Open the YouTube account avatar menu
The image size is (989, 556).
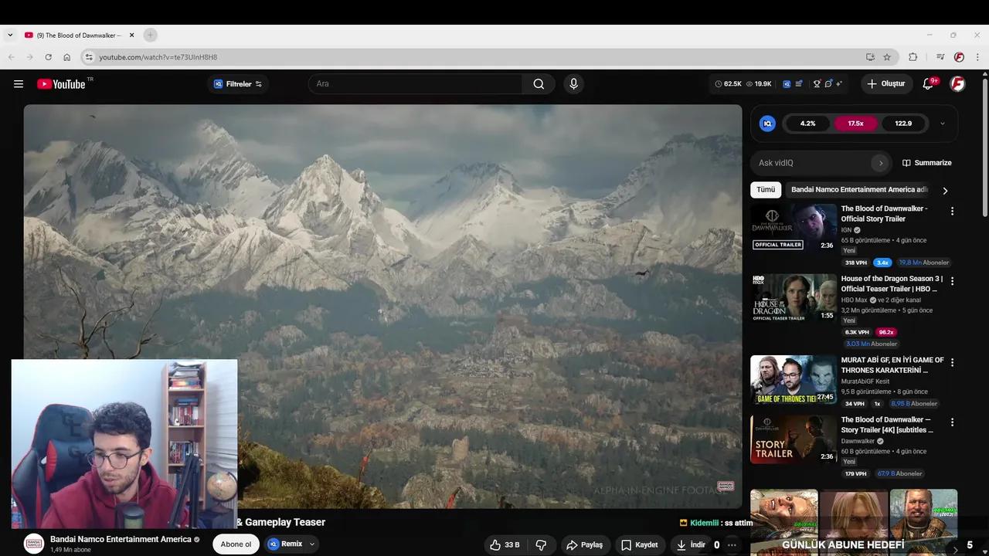[x=957, y=84]
